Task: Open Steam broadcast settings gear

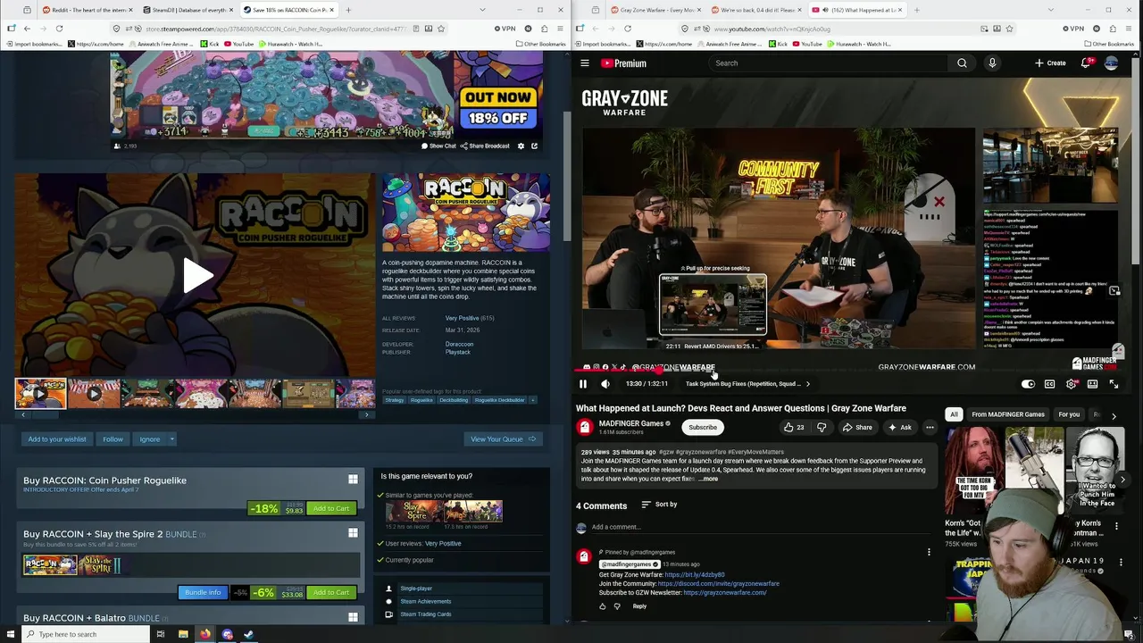Action: (x=521, y=146)
